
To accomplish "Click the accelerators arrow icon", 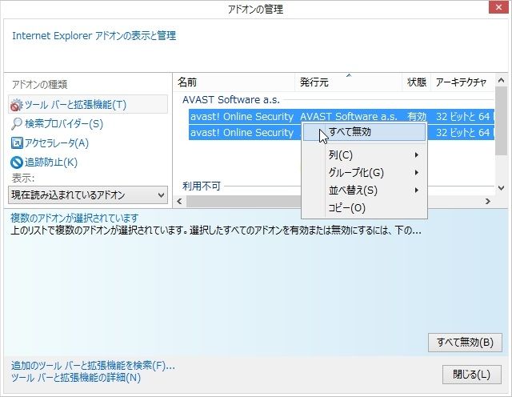I will (x=17, y=143).
